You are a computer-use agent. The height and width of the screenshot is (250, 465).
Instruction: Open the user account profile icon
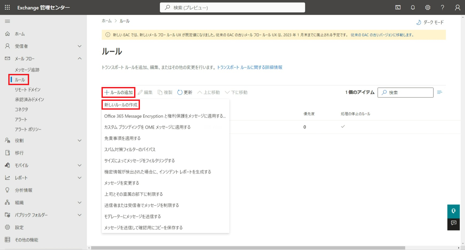pyautogui.click(x=457, y=7)
